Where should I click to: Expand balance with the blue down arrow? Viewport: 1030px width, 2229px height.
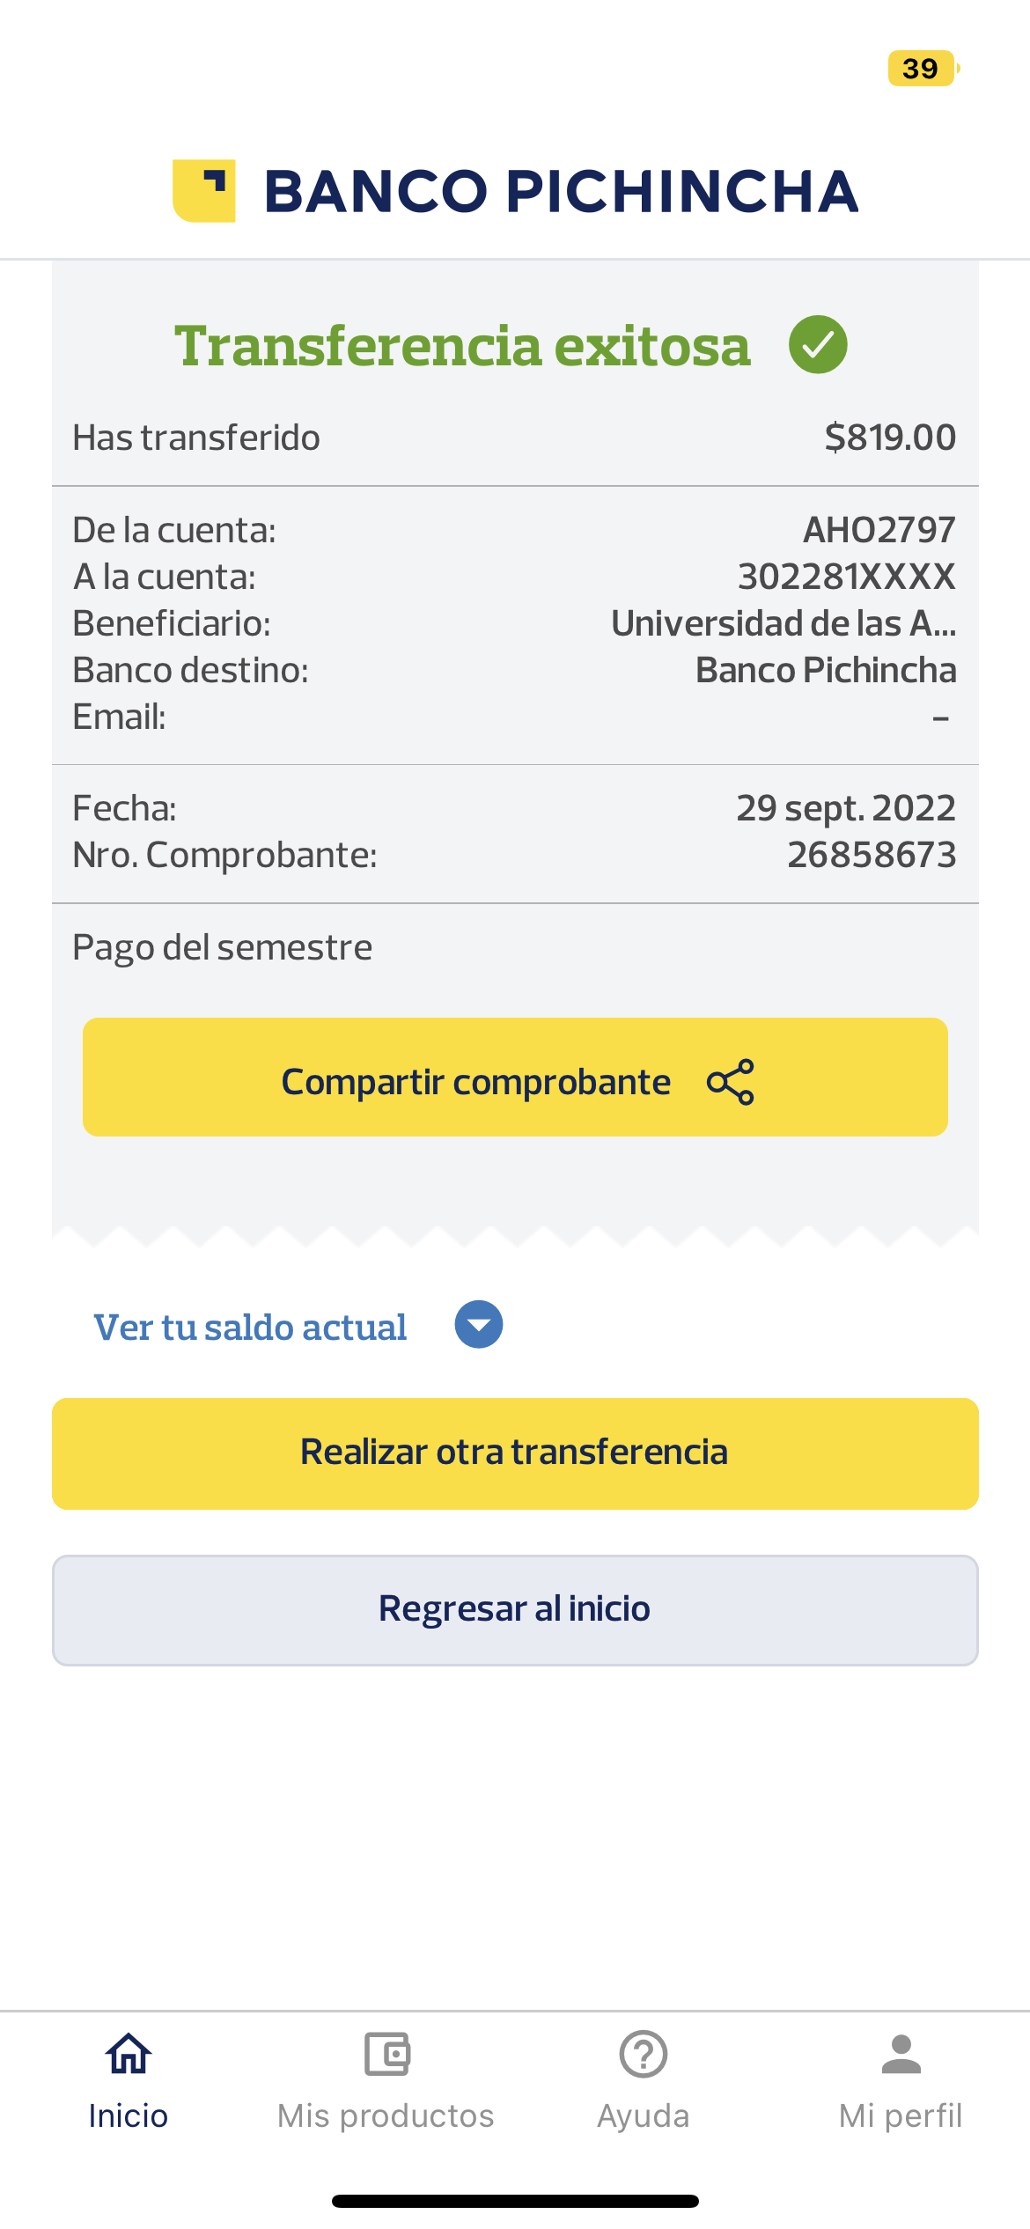point(479,1325)
